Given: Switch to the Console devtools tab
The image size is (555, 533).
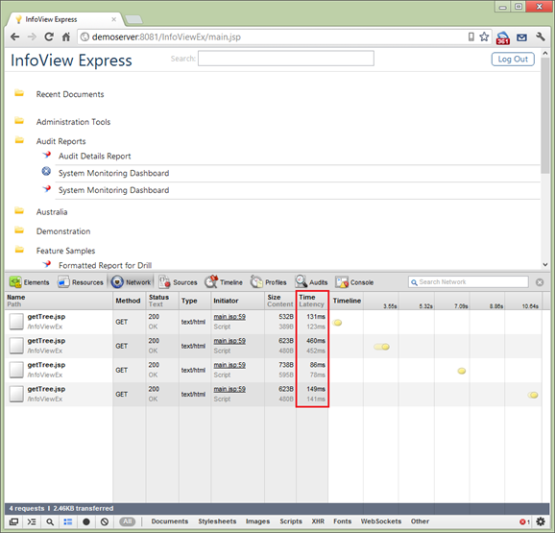Looking at the screenshot, I should (354, 282).
